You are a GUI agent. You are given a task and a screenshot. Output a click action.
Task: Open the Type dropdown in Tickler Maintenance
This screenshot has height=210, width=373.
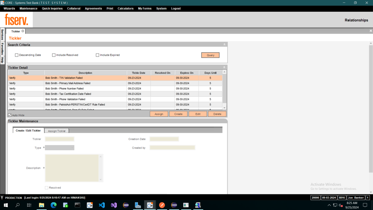pyautogui.click(x=60, y=148)
